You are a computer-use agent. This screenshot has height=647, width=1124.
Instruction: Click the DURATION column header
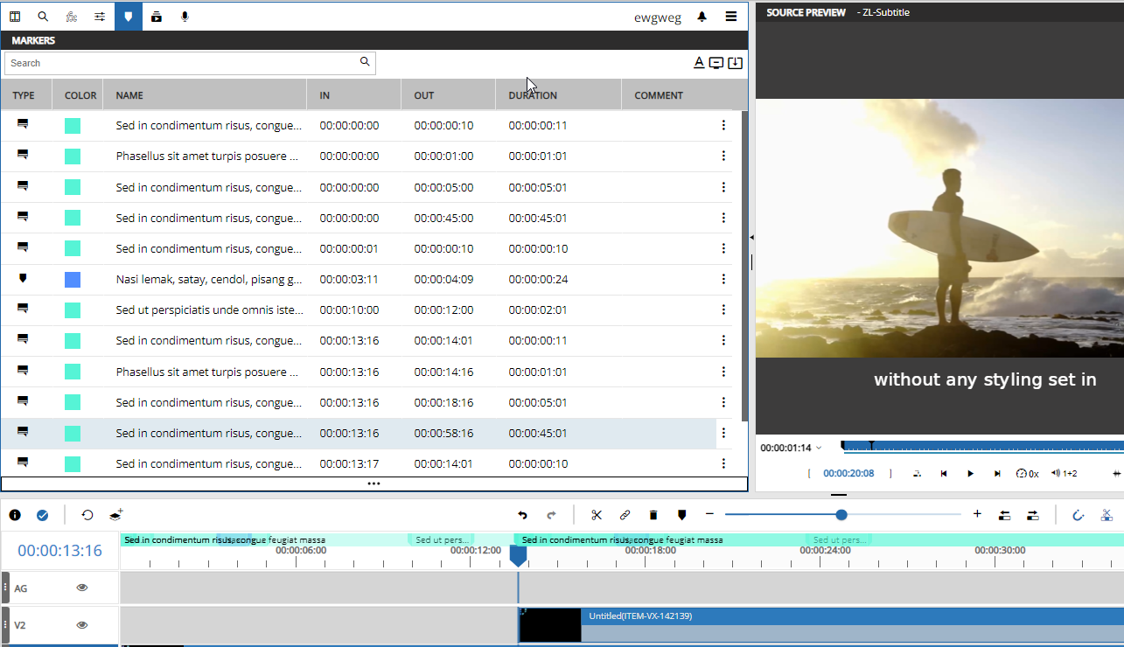532,94
